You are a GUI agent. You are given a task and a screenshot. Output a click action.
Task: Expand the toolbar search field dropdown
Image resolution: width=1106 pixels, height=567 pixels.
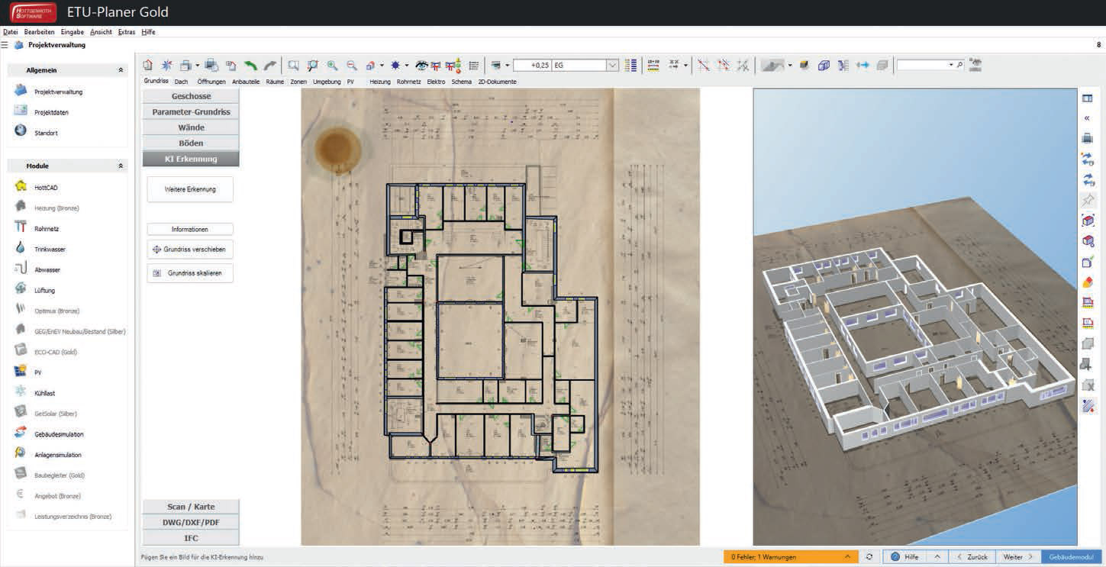(951, 66)
